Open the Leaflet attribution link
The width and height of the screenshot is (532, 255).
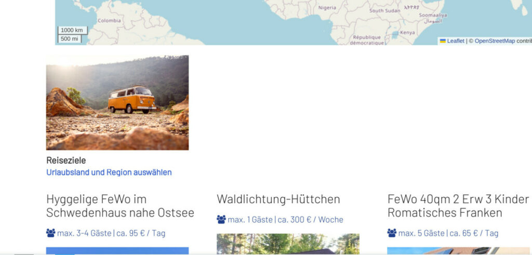click(x=455, y=41)
